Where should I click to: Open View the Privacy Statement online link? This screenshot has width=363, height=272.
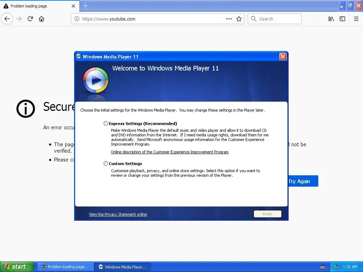tap(118, 214)
